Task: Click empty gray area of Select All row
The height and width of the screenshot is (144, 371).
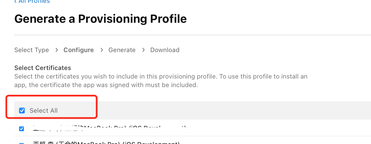Action: [x=228, y=110]
